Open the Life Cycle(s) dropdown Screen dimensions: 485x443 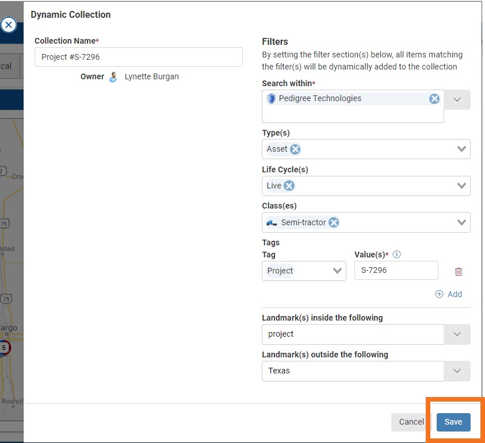click(x=461, y=186)
